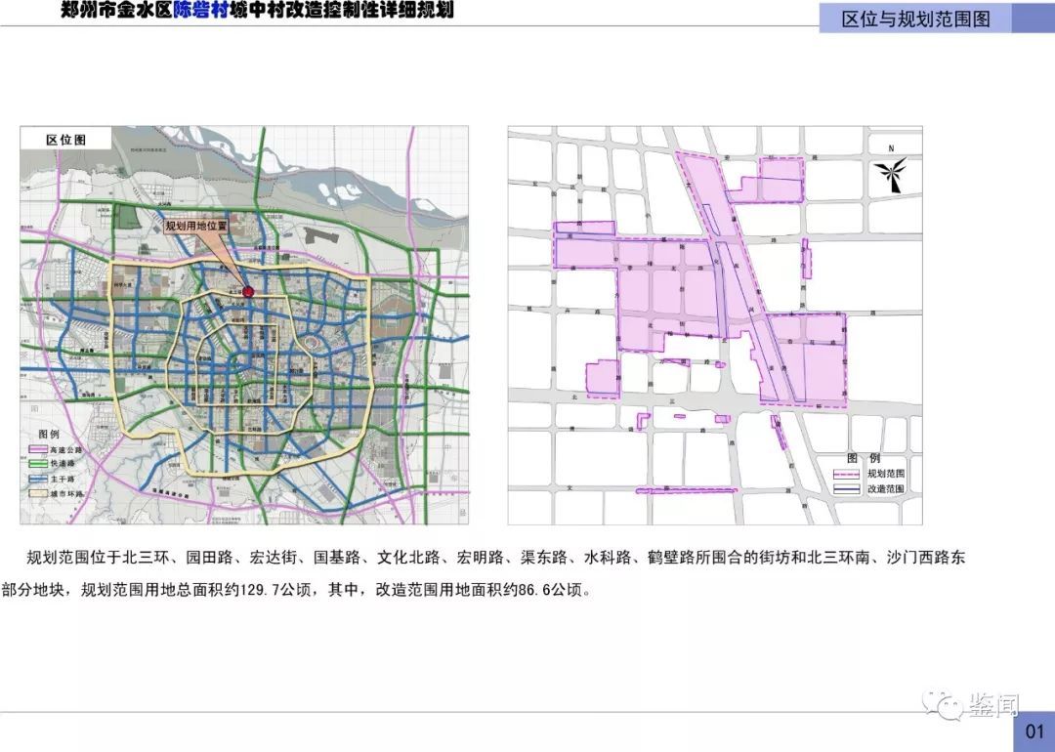
Task: Click the 129.7公顷 area figure in description
Action: pos(276,590)
